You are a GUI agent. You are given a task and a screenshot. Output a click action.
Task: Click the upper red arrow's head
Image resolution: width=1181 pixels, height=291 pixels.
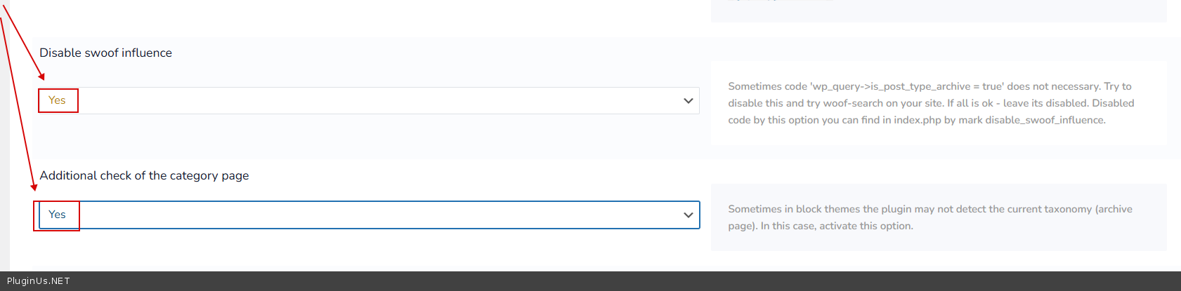[x=41, y=76]
